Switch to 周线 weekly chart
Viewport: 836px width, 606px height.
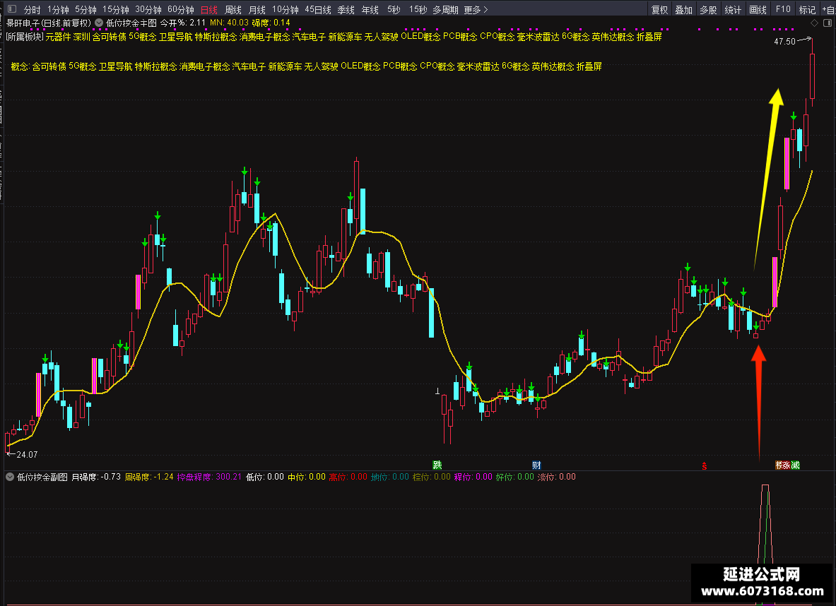pyautogui.click(x=233, y=10)
